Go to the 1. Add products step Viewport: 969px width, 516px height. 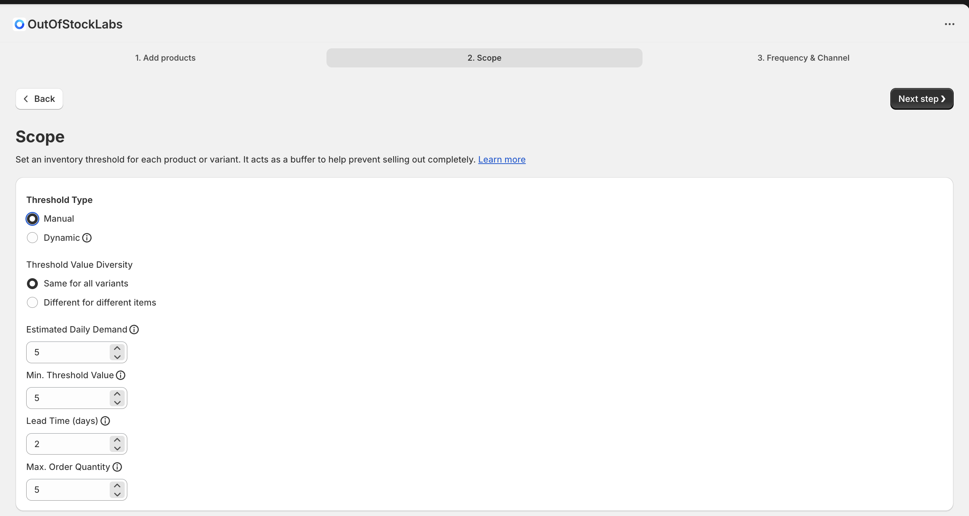click(165, 58)
